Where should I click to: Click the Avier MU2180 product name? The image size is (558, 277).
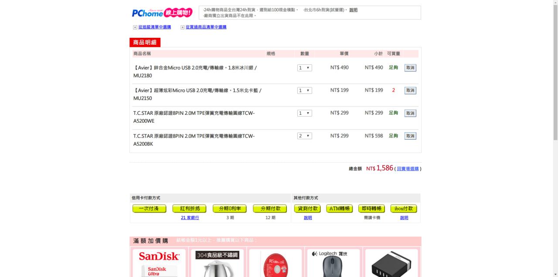(195, 72)
